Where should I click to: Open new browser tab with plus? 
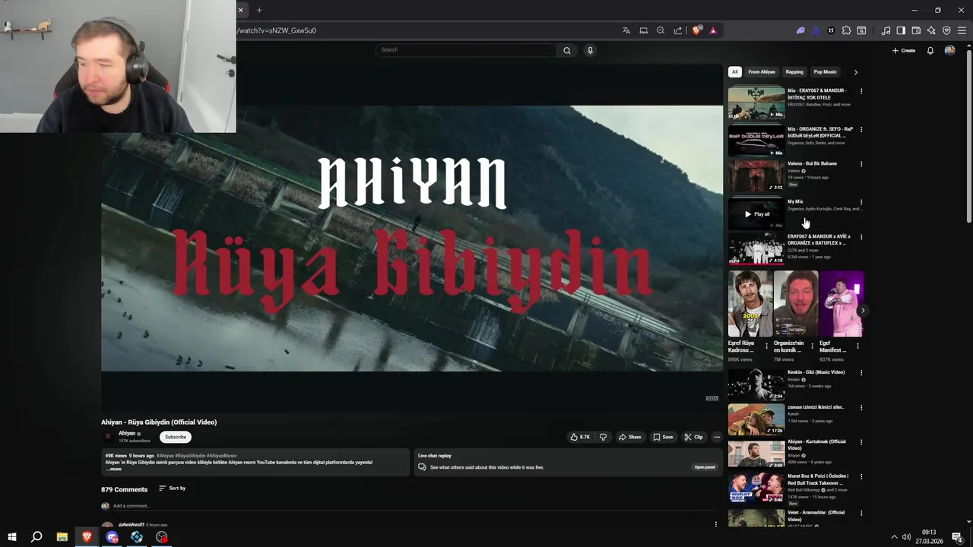pyautogui.click(x=259, y=10)
